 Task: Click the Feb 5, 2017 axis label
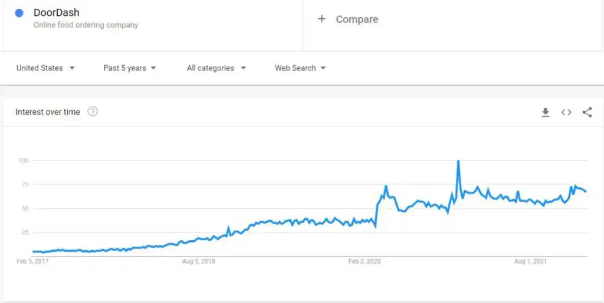[33, 262]
